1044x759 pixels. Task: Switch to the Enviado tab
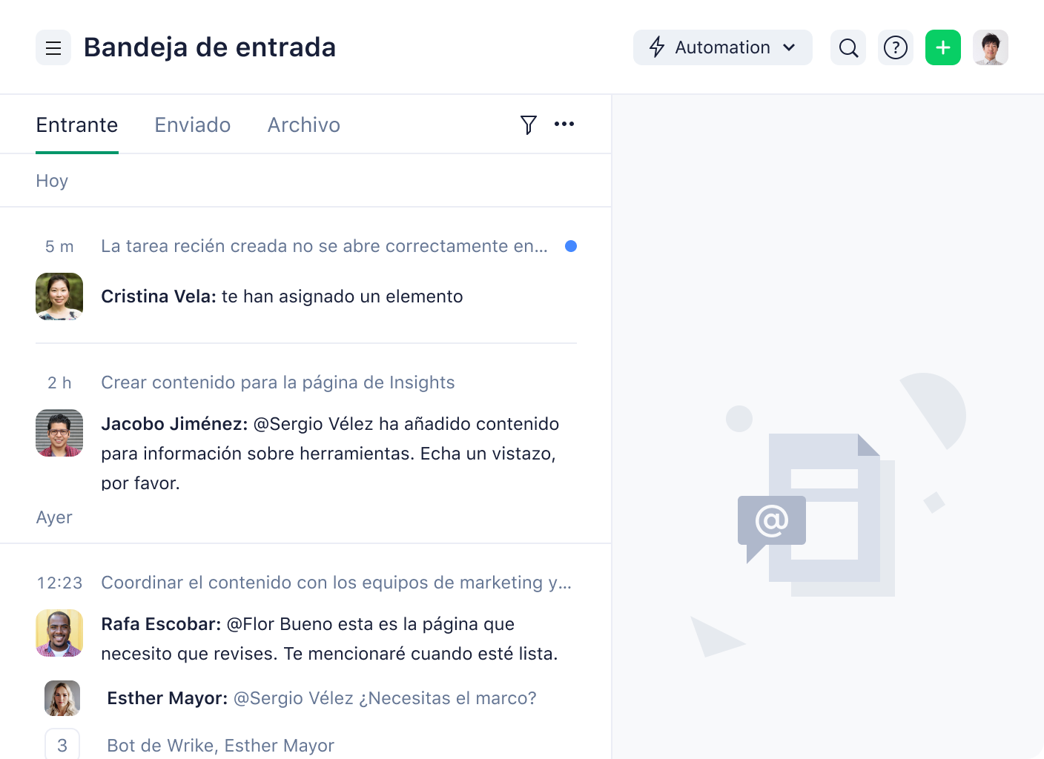coord(193,125)
